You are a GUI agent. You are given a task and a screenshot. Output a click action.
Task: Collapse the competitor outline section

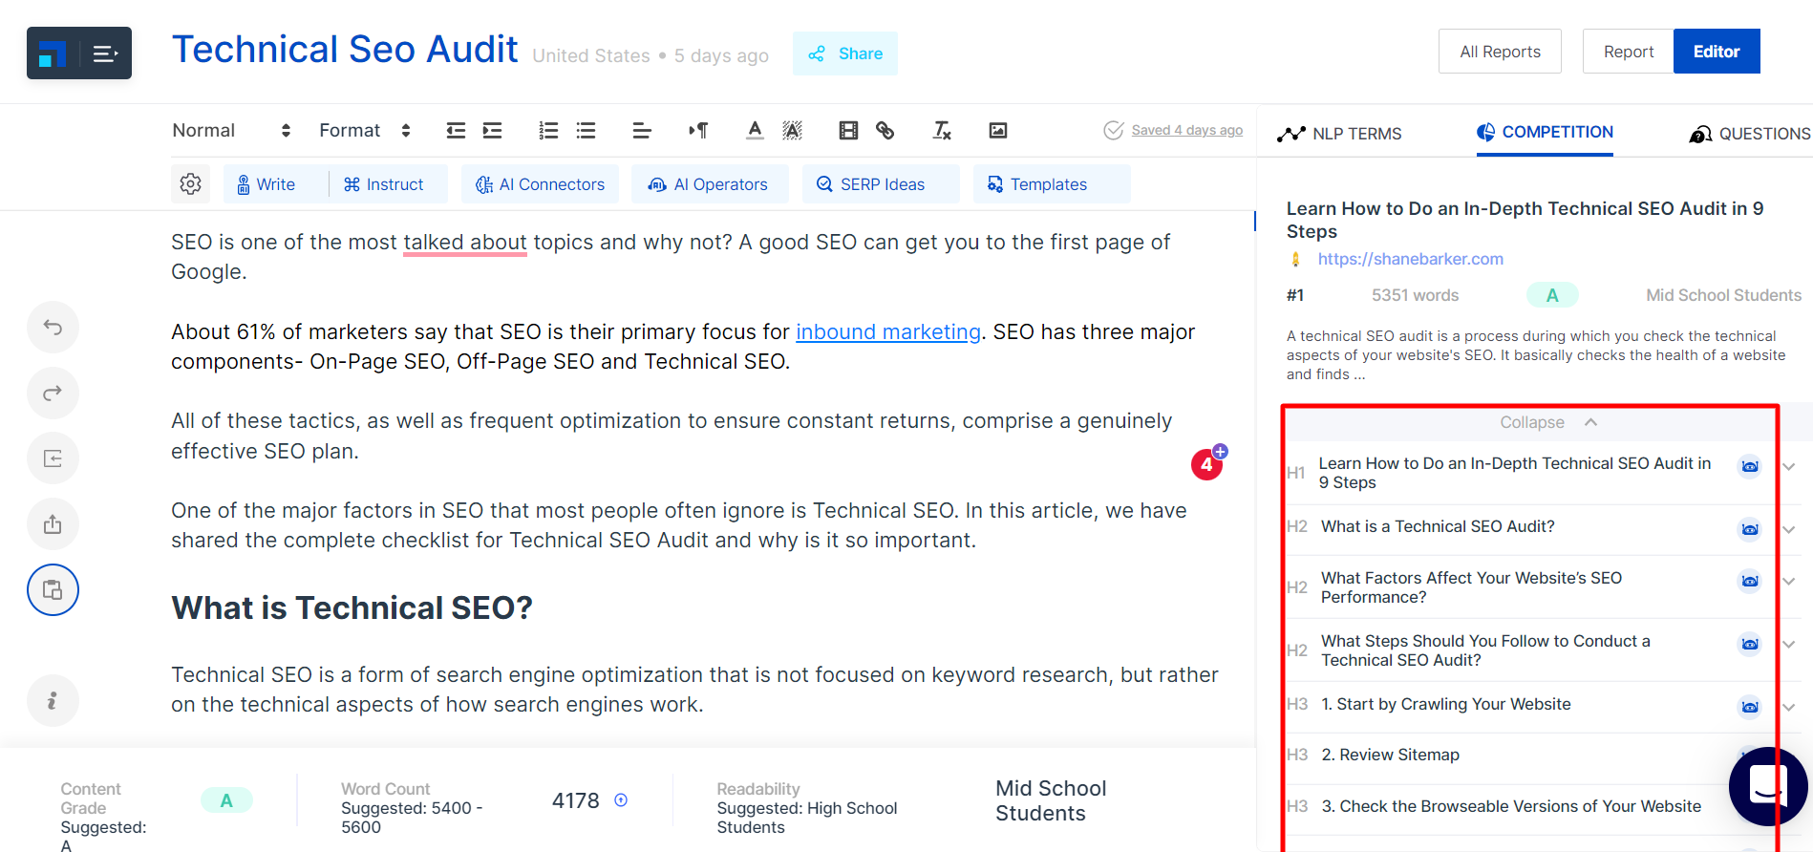pyautogui.click(x=1546, y=422)
